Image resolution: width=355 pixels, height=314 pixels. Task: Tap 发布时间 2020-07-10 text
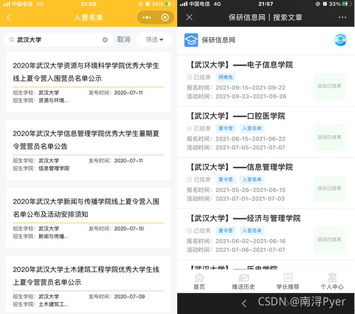(116, 228)
